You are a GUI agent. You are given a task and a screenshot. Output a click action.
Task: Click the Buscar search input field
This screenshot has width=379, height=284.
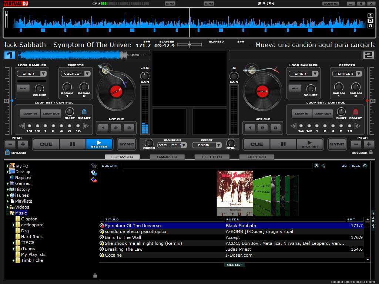coord(217,166)
